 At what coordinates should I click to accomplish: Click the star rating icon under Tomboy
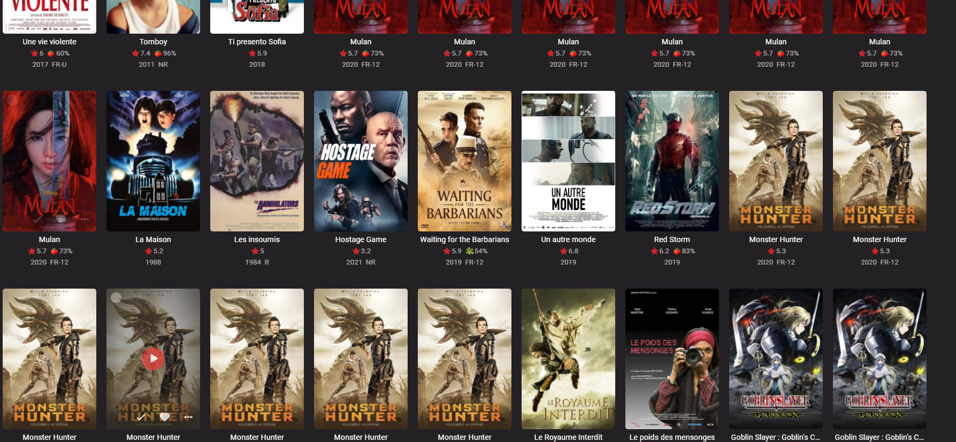click(x=135, y=53)
